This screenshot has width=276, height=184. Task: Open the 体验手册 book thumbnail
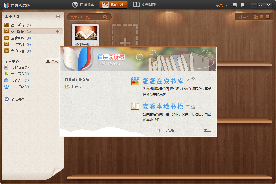[85, 36]
